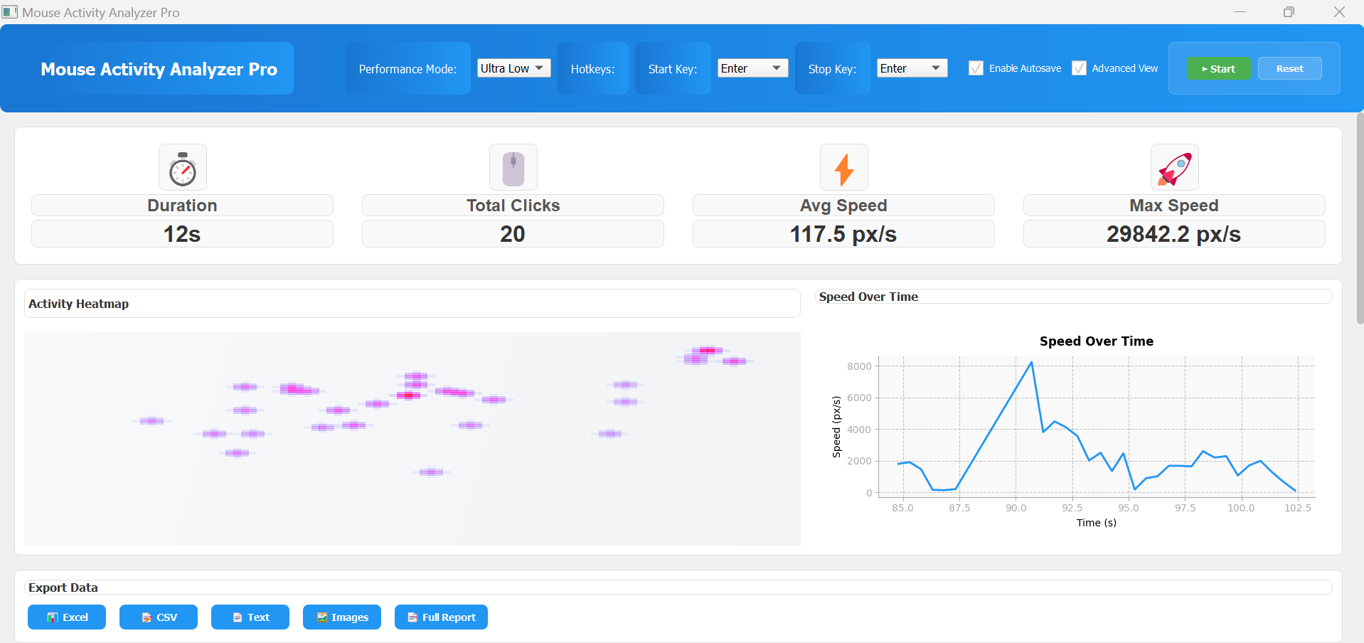Expand the Stop Key selector
The height and width of the screenshot is (643, 1364).
tap(911, 68)
